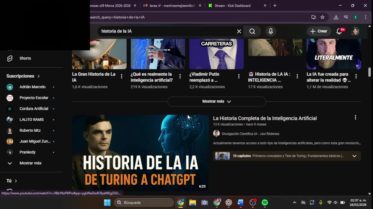Play Historia de la IA de Turing a ChatGPT thumbnail
This screenshot has height=209, width=373.
coord(140,153)
